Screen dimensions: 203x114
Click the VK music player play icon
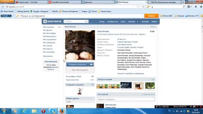(138, 22)
